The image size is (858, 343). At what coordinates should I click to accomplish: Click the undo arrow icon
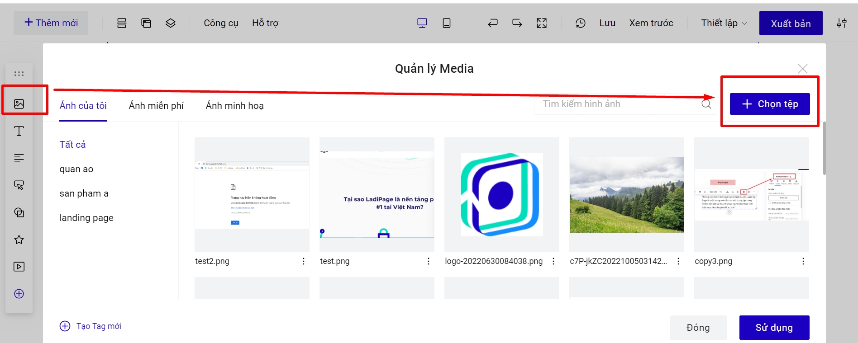[493, 23]
